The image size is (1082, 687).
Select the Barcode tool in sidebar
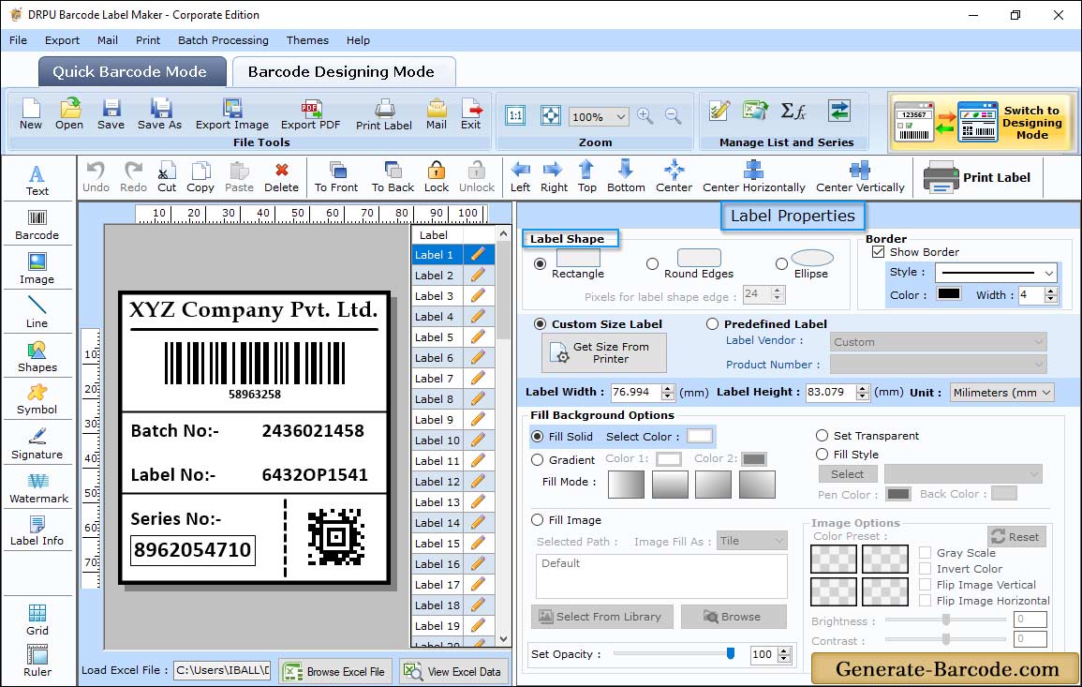[x=37, y=225]
